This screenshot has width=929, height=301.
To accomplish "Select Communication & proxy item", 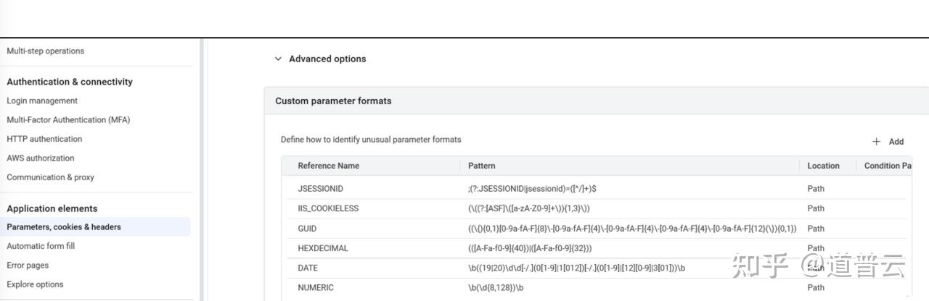I will (x=50, y=177).
